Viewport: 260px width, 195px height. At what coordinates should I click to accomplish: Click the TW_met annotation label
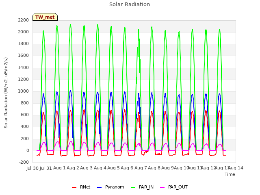coord(45,17)
